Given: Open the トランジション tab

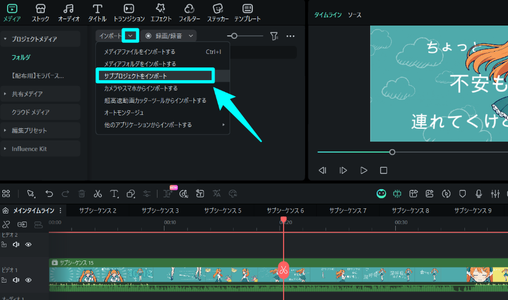Looking at the screenshot, I should 129,13.
